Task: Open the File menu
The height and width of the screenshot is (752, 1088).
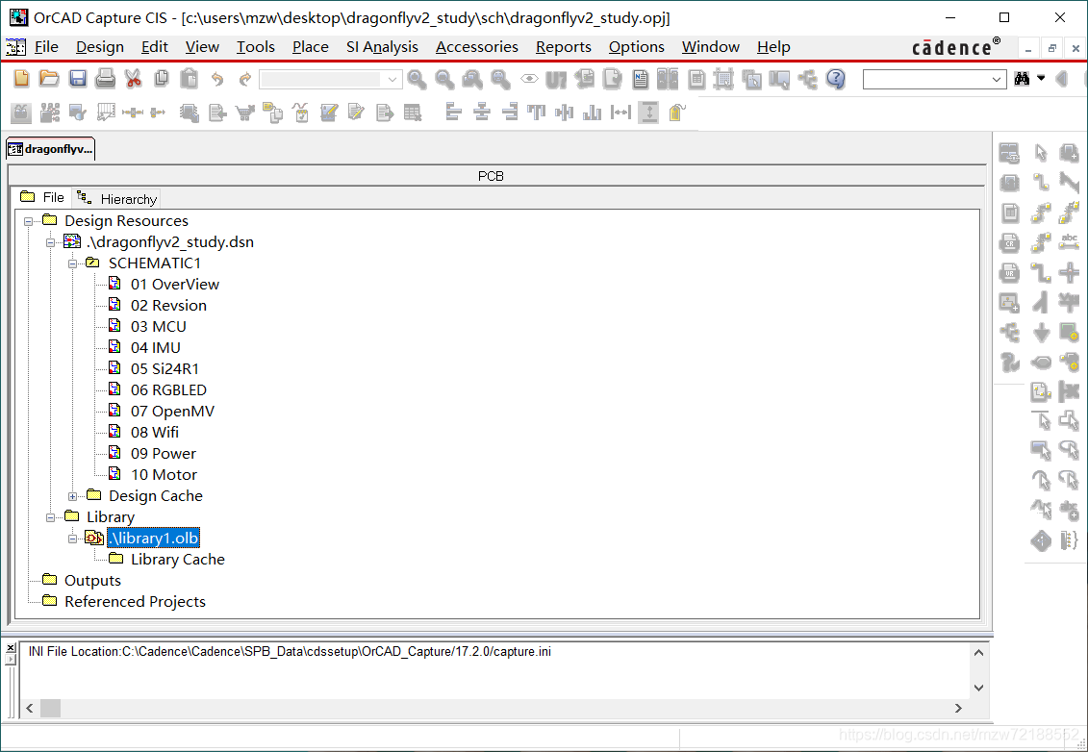Action: tap(46, 46)
